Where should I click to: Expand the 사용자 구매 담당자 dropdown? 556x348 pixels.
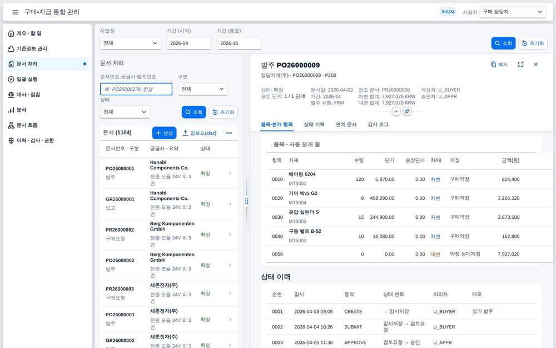point(513,12)
